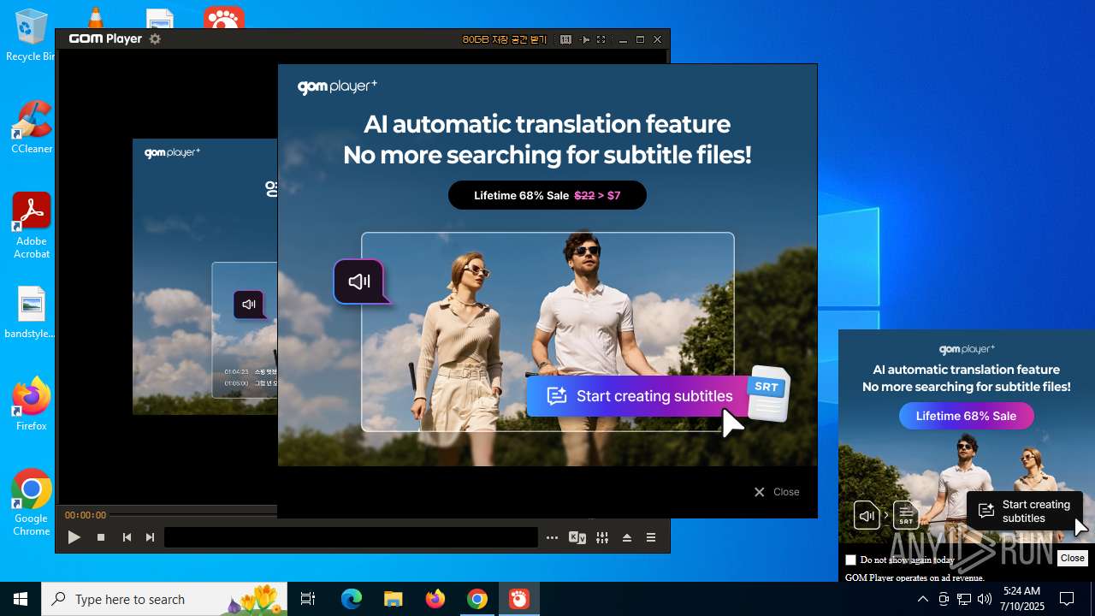
Task: Close the AI translation ad popup
Action: click(x=777, y=492)
